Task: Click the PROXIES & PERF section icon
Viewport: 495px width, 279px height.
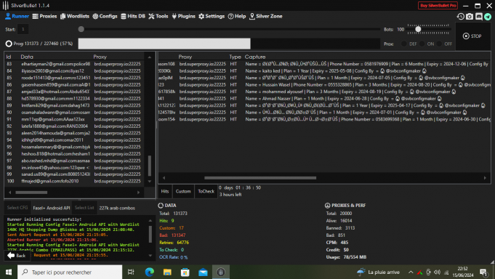Action: click(x=327, y=206)
